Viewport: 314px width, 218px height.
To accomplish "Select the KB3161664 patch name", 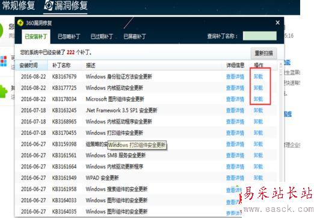I will click(64, 166).
